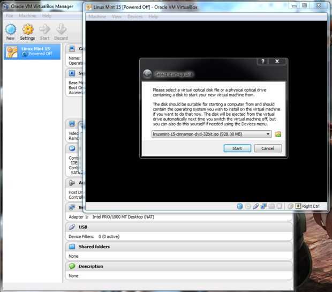Click 'Intel PRO/1000 MT Desktop (NAT)' text
Viewport: 332px width, 292px height.
click(x=123, y=217)
